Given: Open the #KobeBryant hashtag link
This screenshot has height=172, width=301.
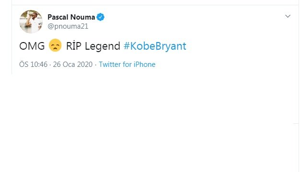Looking at the screenshot, I should click(x=155, y=46).
